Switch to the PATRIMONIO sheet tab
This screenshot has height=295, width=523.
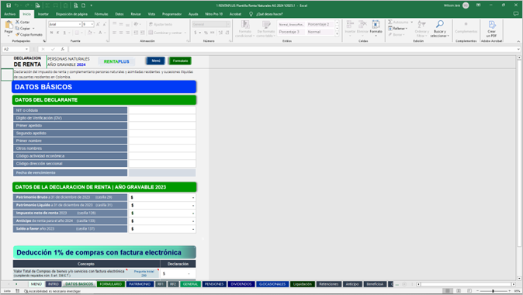point(140,284)
